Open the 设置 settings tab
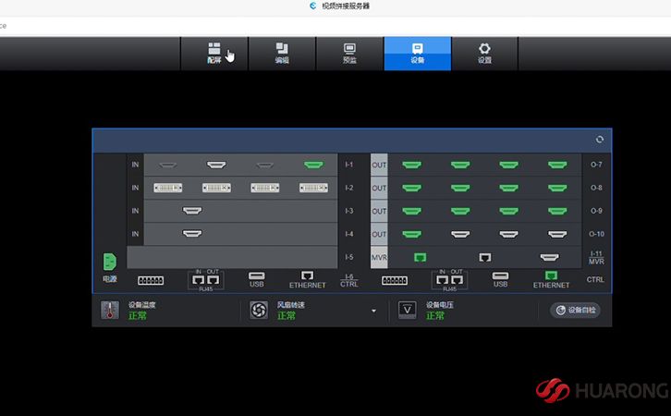 (x=484, y=53)
